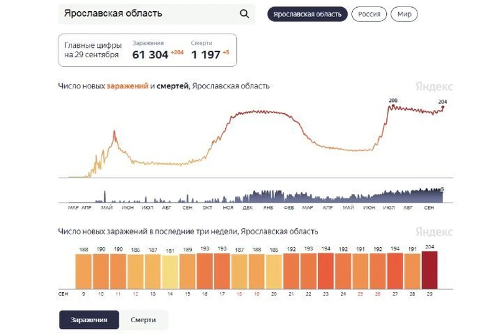Click the bold смертей legend word
Screen dimensions: 502x334
coord(173,86)
